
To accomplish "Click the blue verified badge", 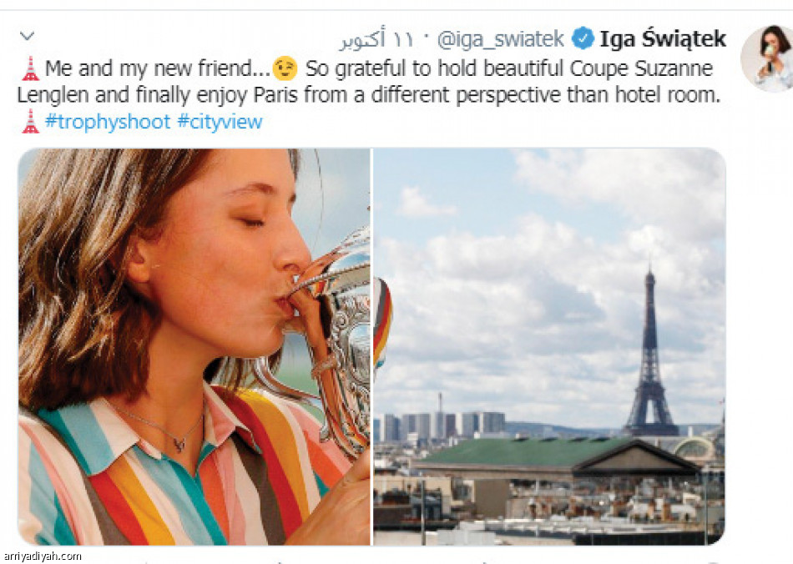I will click(583, 39).
